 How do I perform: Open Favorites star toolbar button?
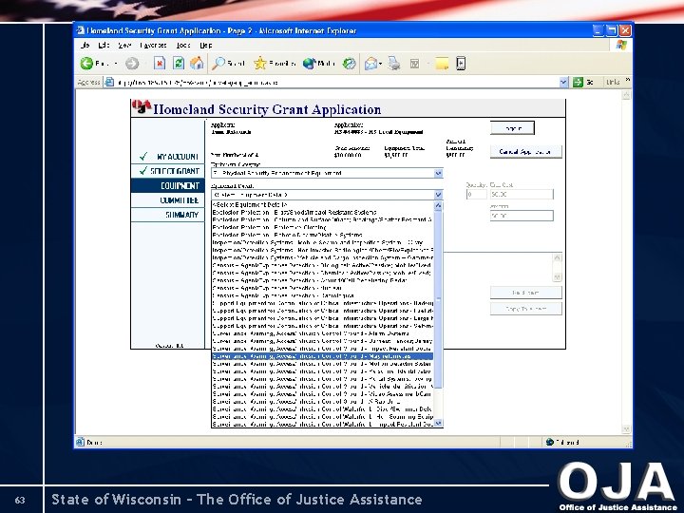275,64
